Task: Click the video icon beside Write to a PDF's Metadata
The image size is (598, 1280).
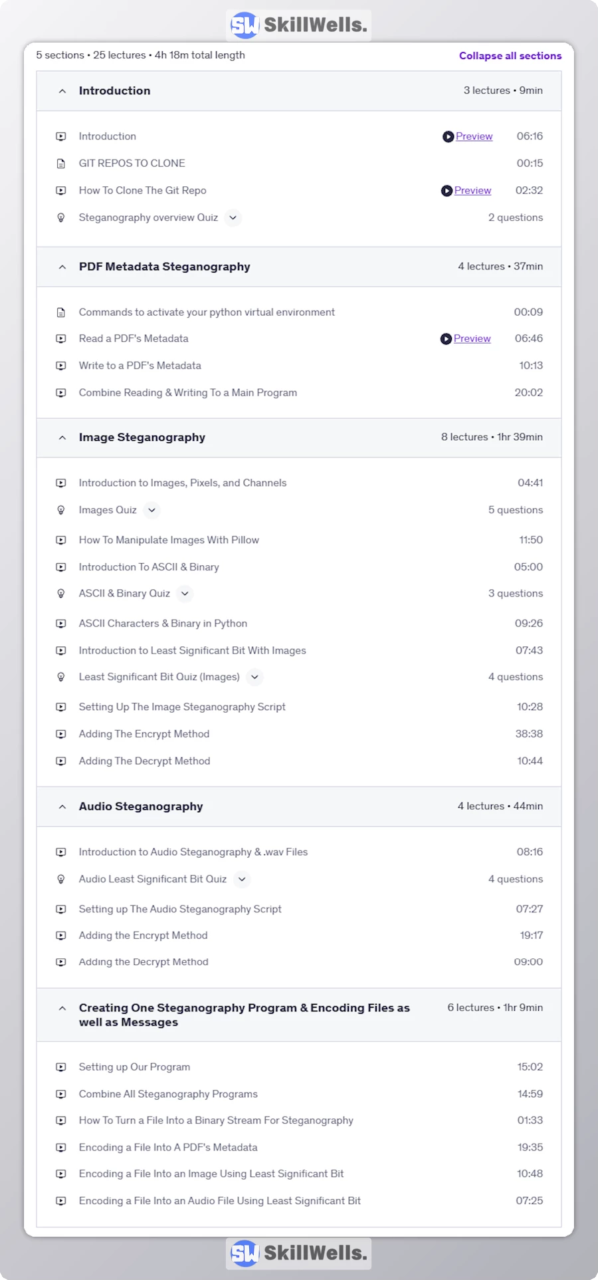Action: [x=61, y=366]
